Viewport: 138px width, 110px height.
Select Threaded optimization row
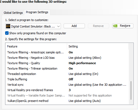coord(67,74)
